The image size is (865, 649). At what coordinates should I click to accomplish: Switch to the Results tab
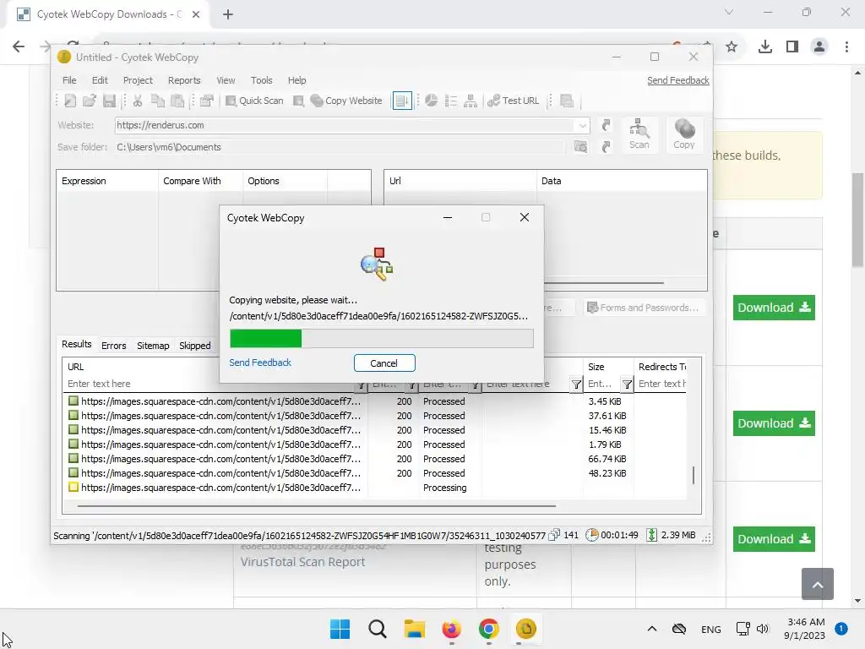click(x=77, y=344)
